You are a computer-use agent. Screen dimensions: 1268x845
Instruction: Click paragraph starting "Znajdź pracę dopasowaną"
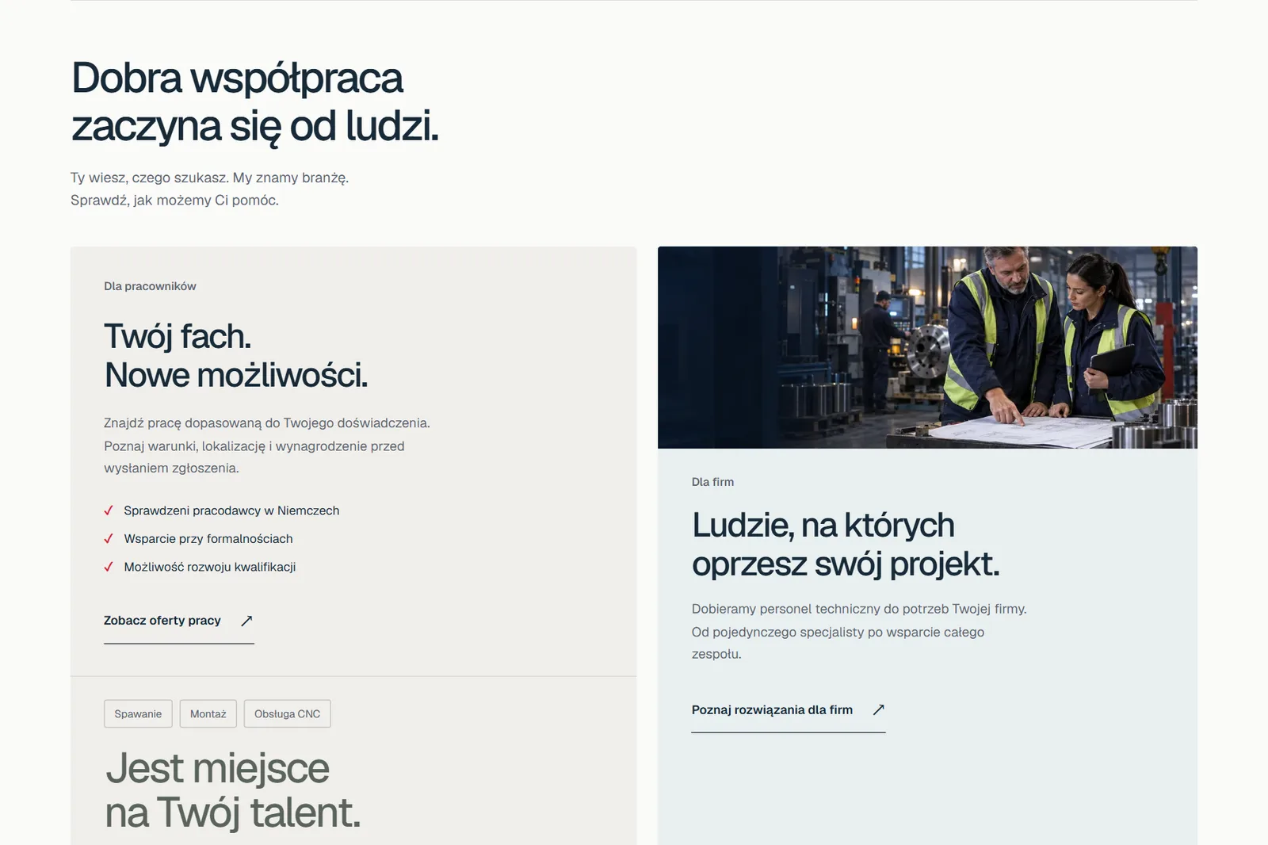point(267,445)
